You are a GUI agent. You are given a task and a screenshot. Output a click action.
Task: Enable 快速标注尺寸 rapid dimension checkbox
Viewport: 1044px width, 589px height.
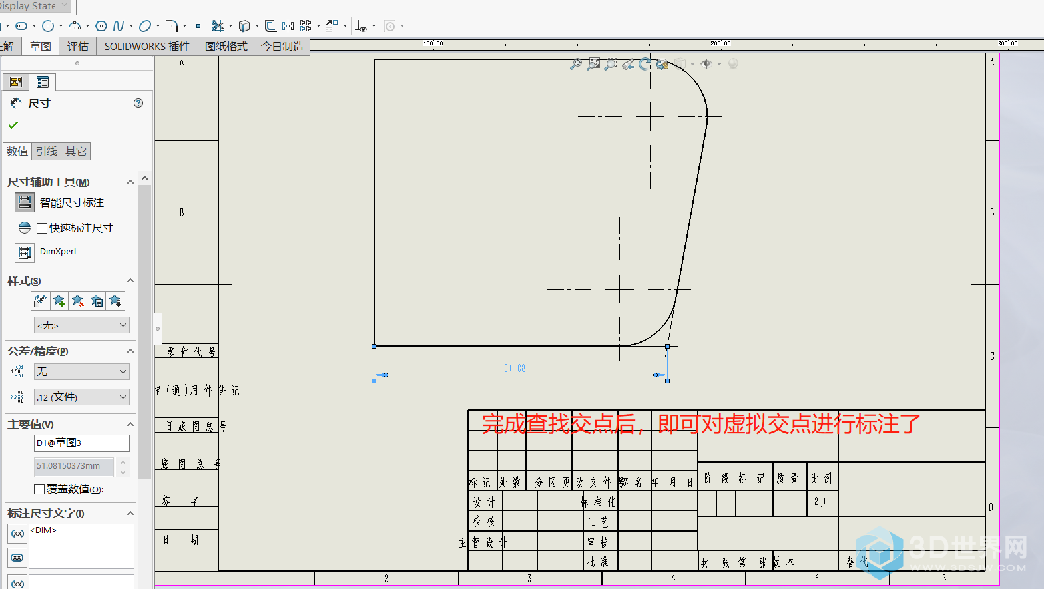click(42, 228)
